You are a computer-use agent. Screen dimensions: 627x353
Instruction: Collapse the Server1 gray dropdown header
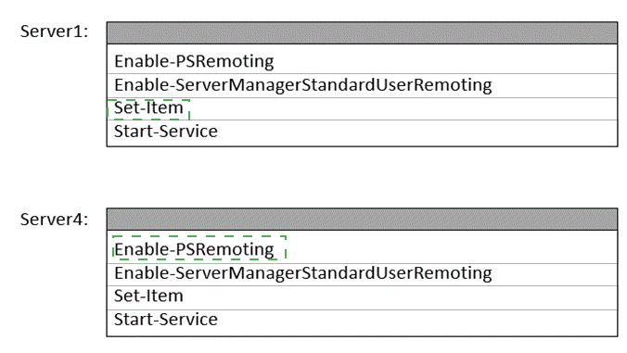[x=362, y=32]
